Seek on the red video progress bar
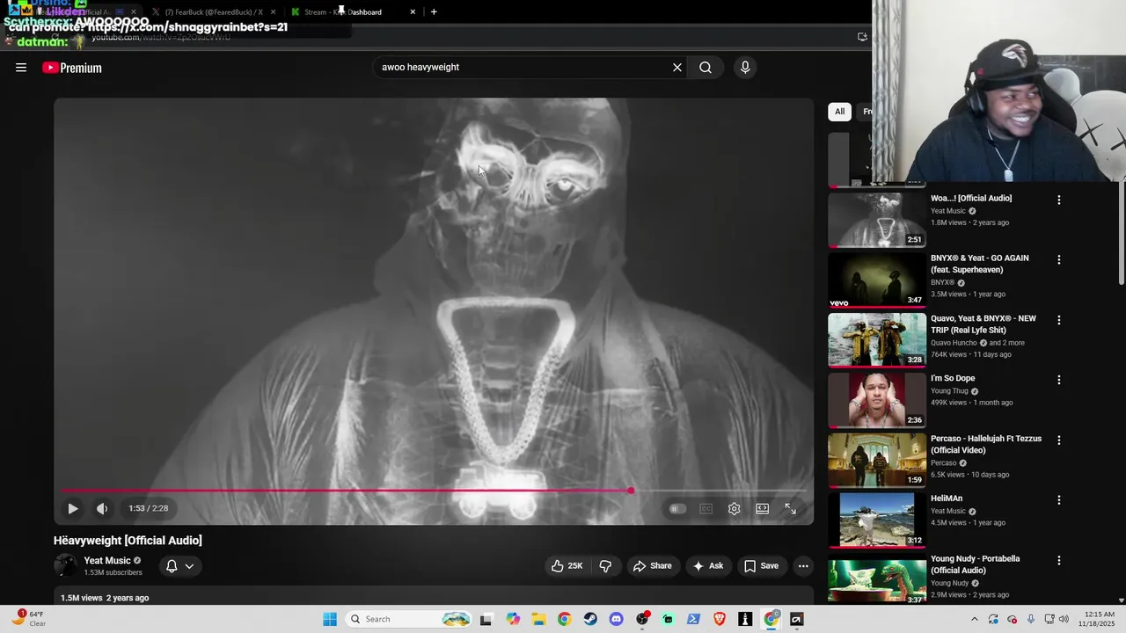 (x=434, y=491)
